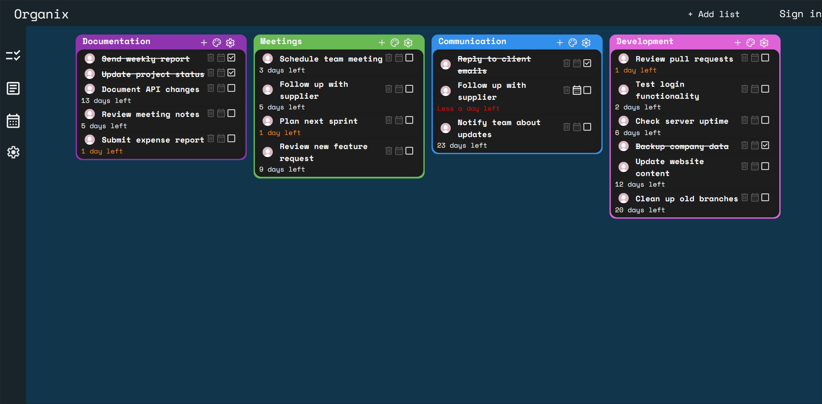This screenshot has width=822, height=404.
Task: Open the settings gear in sidebar
Action: 13,152
